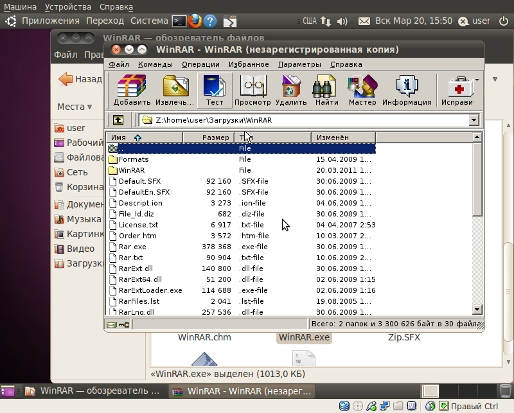This screenshot has width=514, height=413.
Task: Open the help question-mark icon in panel
Action: (210, 21)
